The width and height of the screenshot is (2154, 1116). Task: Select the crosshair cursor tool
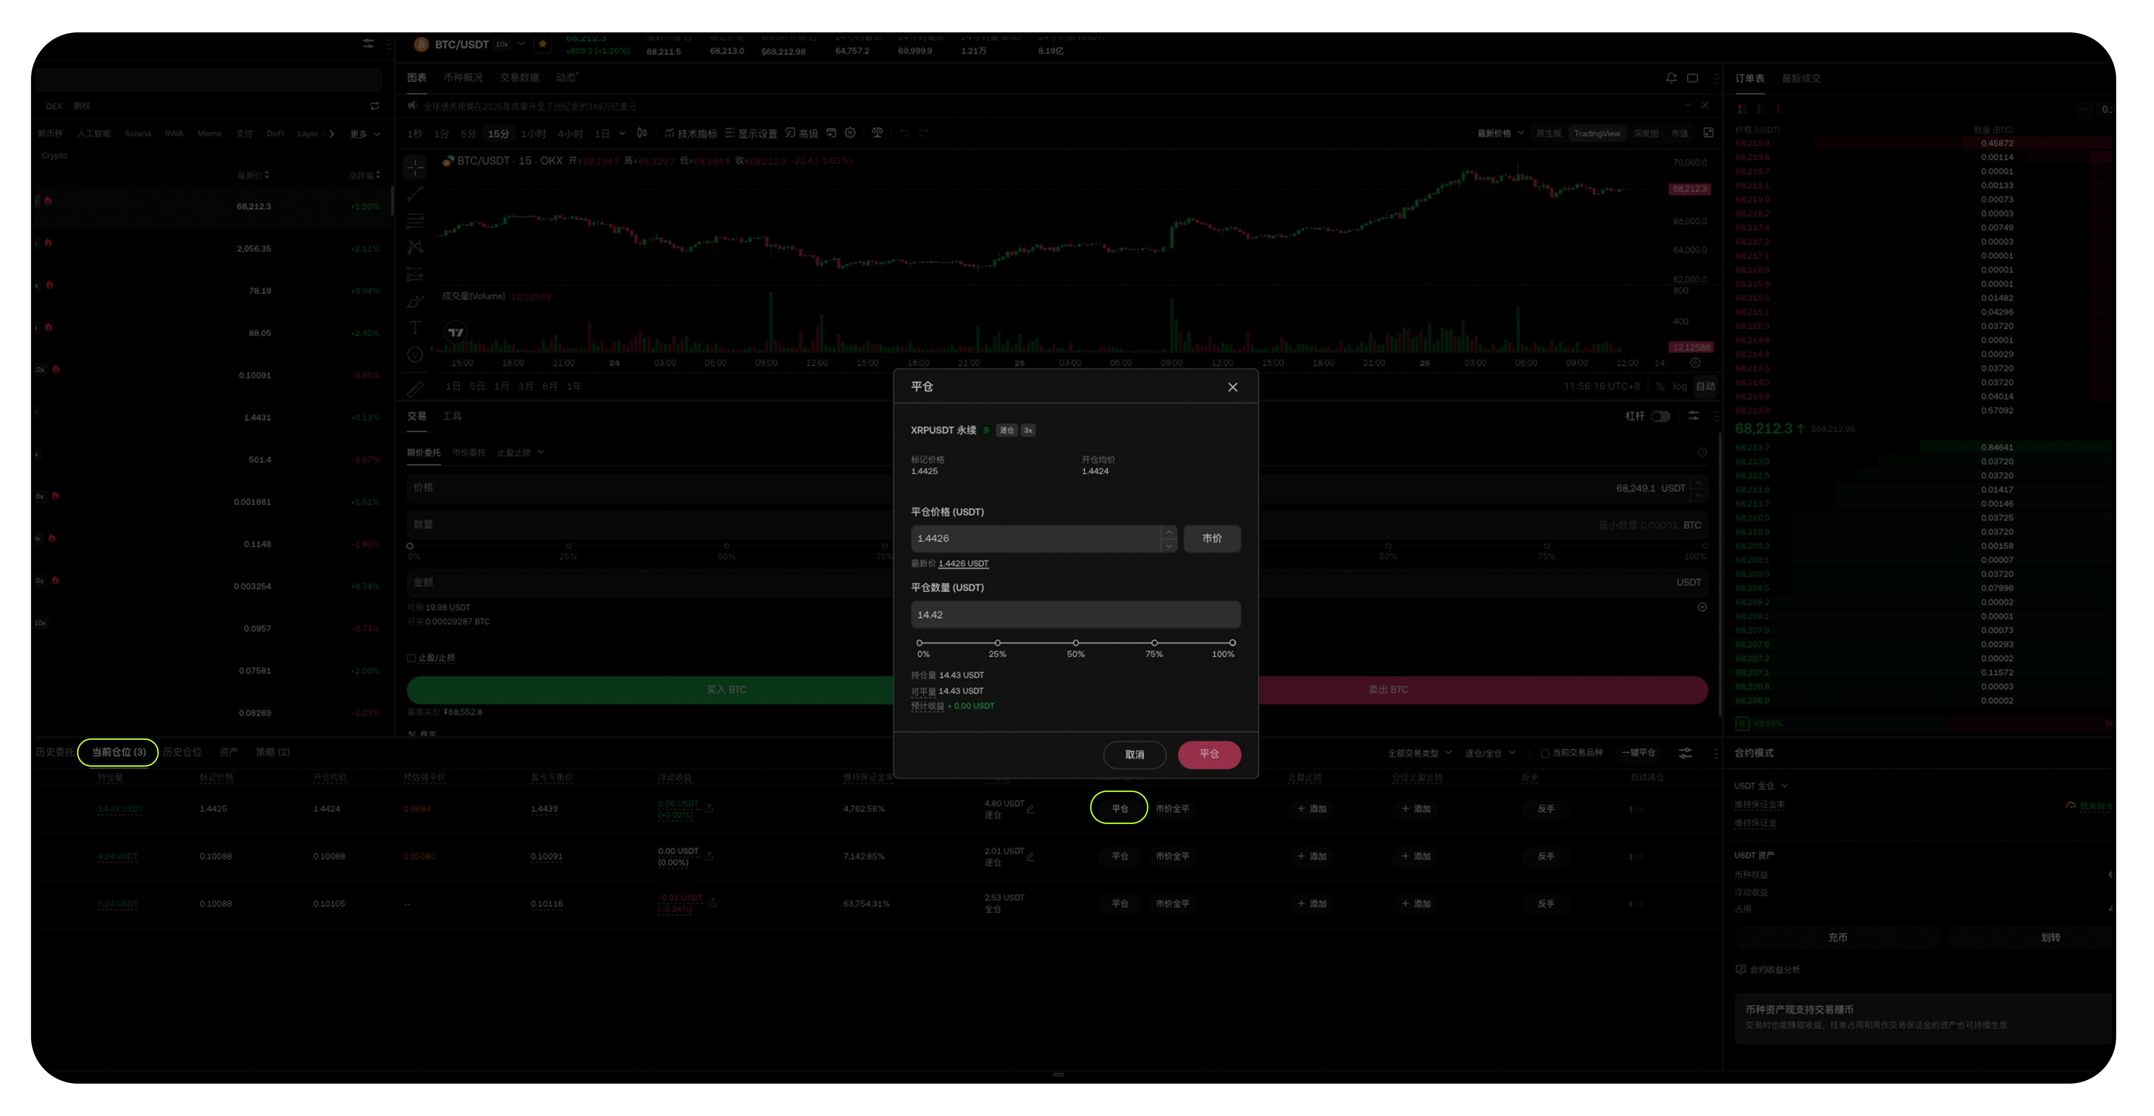tap(415, 168)
